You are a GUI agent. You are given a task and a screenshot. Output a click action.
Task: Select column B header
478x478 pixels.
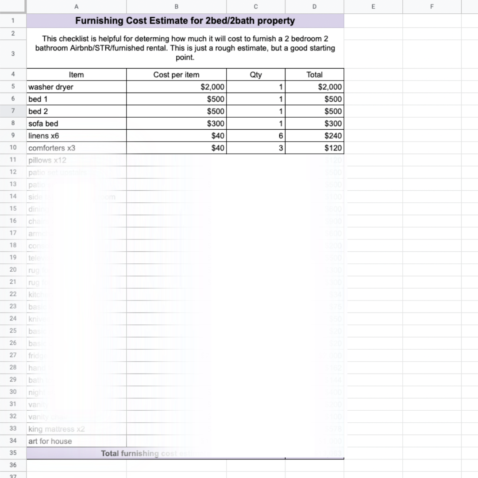click(176, 6)
